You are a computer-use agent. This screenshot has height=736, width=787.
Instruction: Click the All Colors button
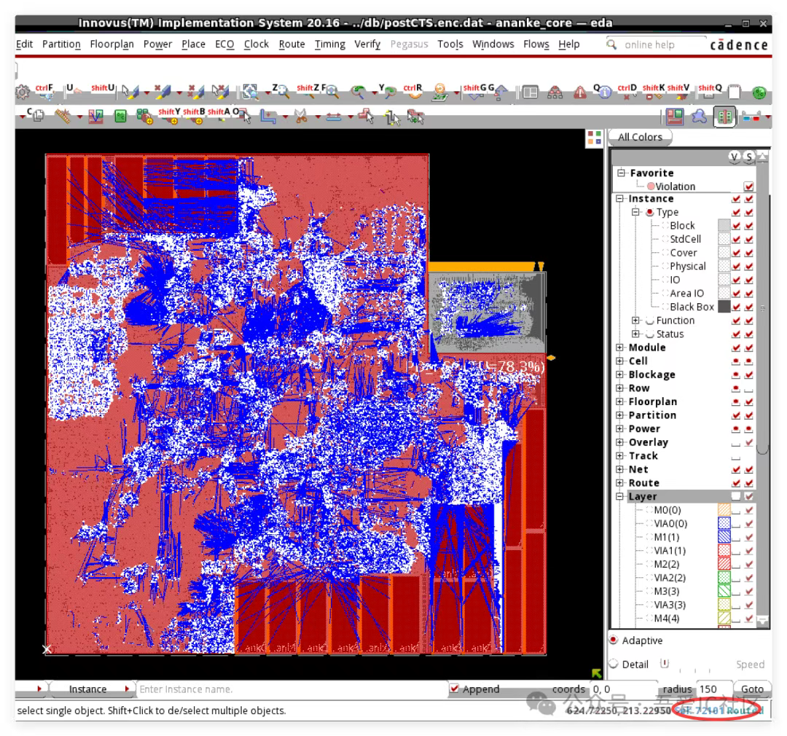(640, 137)
